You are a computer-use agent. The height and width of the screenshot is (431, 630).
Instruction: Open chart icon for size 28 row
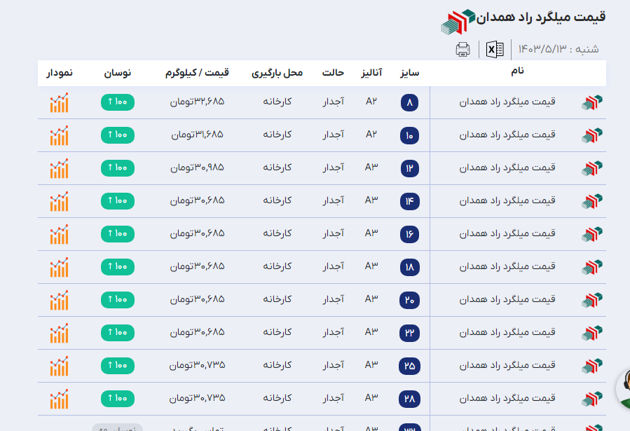[60, 399]
